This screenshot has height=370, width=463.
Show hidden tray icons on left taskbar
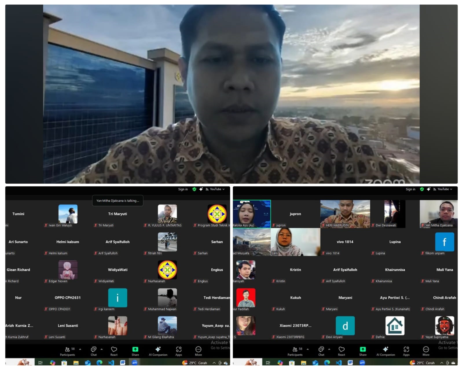tap(214, 363)
